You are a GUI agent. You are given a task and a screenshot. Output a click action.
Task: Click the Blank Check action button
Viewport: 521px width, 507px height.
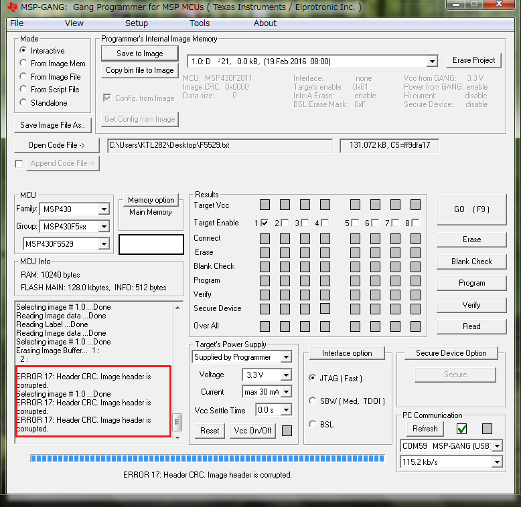click(x=471, y=262)
